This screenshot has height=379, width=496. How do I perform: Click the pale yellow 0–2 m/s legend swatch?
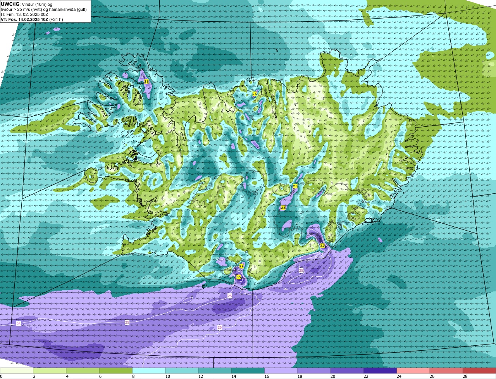point(17,370)
